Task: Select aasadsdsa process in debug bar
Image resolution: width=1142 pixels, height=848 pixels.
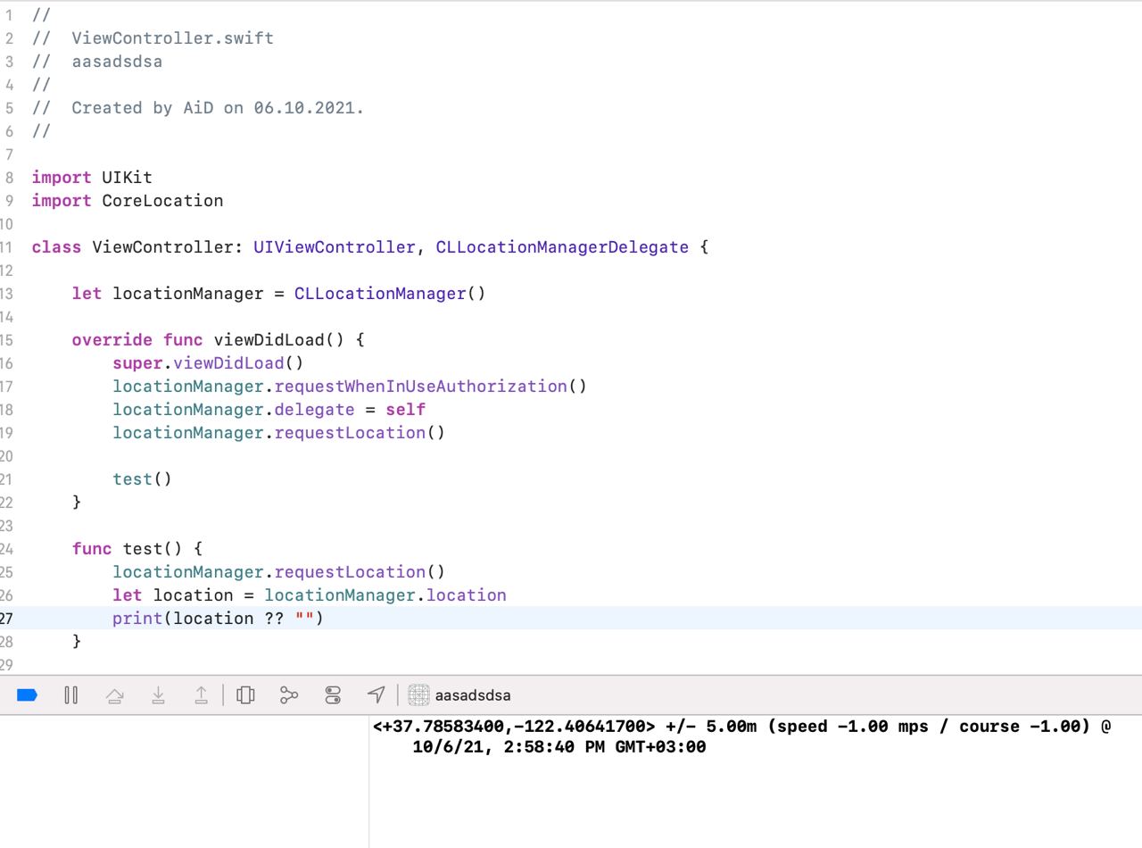Action: [x=459, y=694]
